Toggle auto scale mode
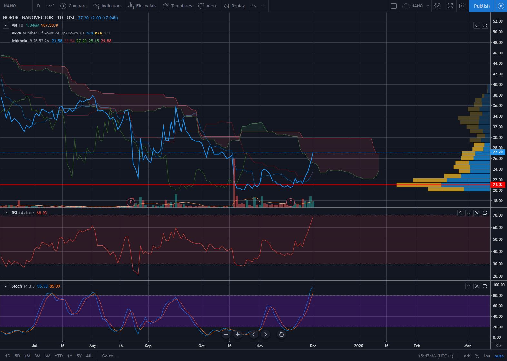This screenshot has height=361, width=507. (x=499, y=356)
